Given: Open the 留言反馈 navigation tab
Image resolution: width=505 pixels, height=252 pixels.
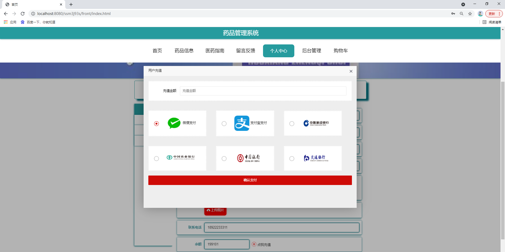Looking at the screenshot, I should coord(246,51).
